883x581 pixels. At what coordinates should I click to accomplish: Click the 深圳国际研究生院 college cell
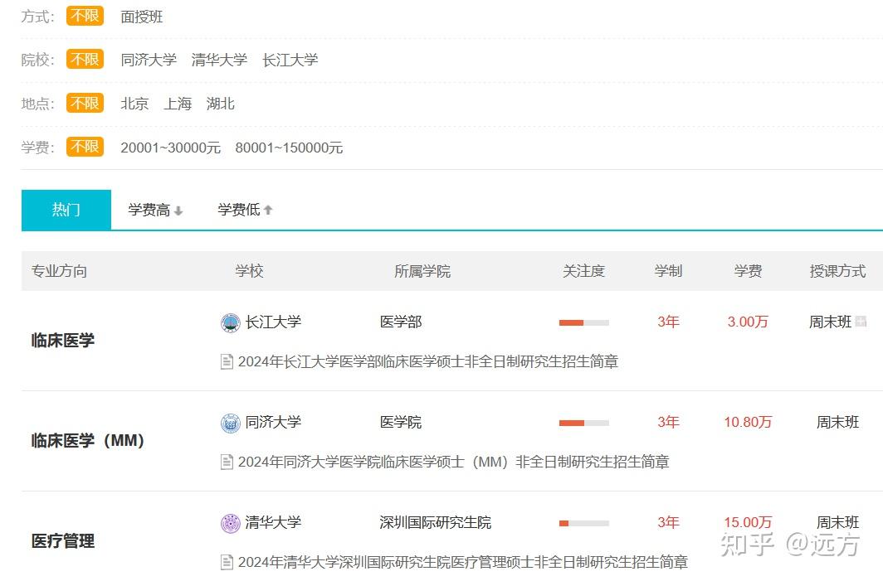point(436,522)
